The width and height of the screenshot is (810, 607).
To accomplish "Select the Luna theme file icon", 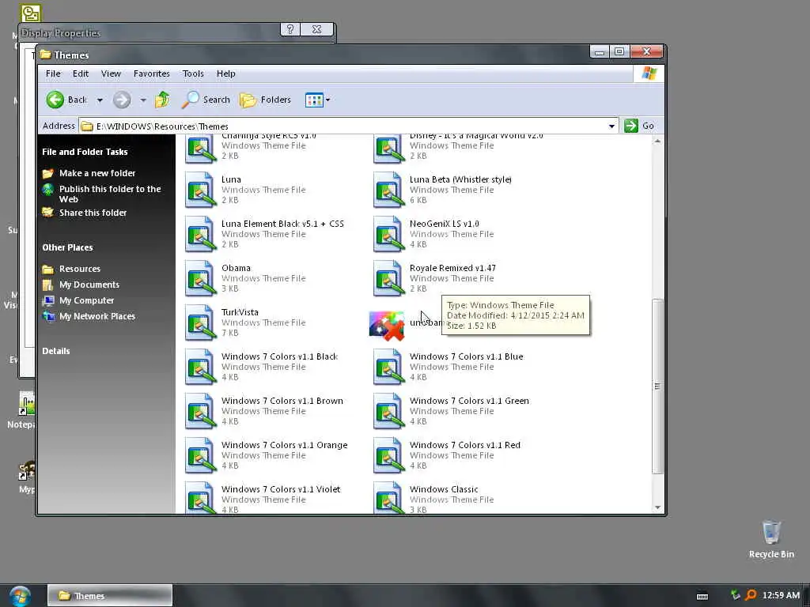I will [200, 190].
